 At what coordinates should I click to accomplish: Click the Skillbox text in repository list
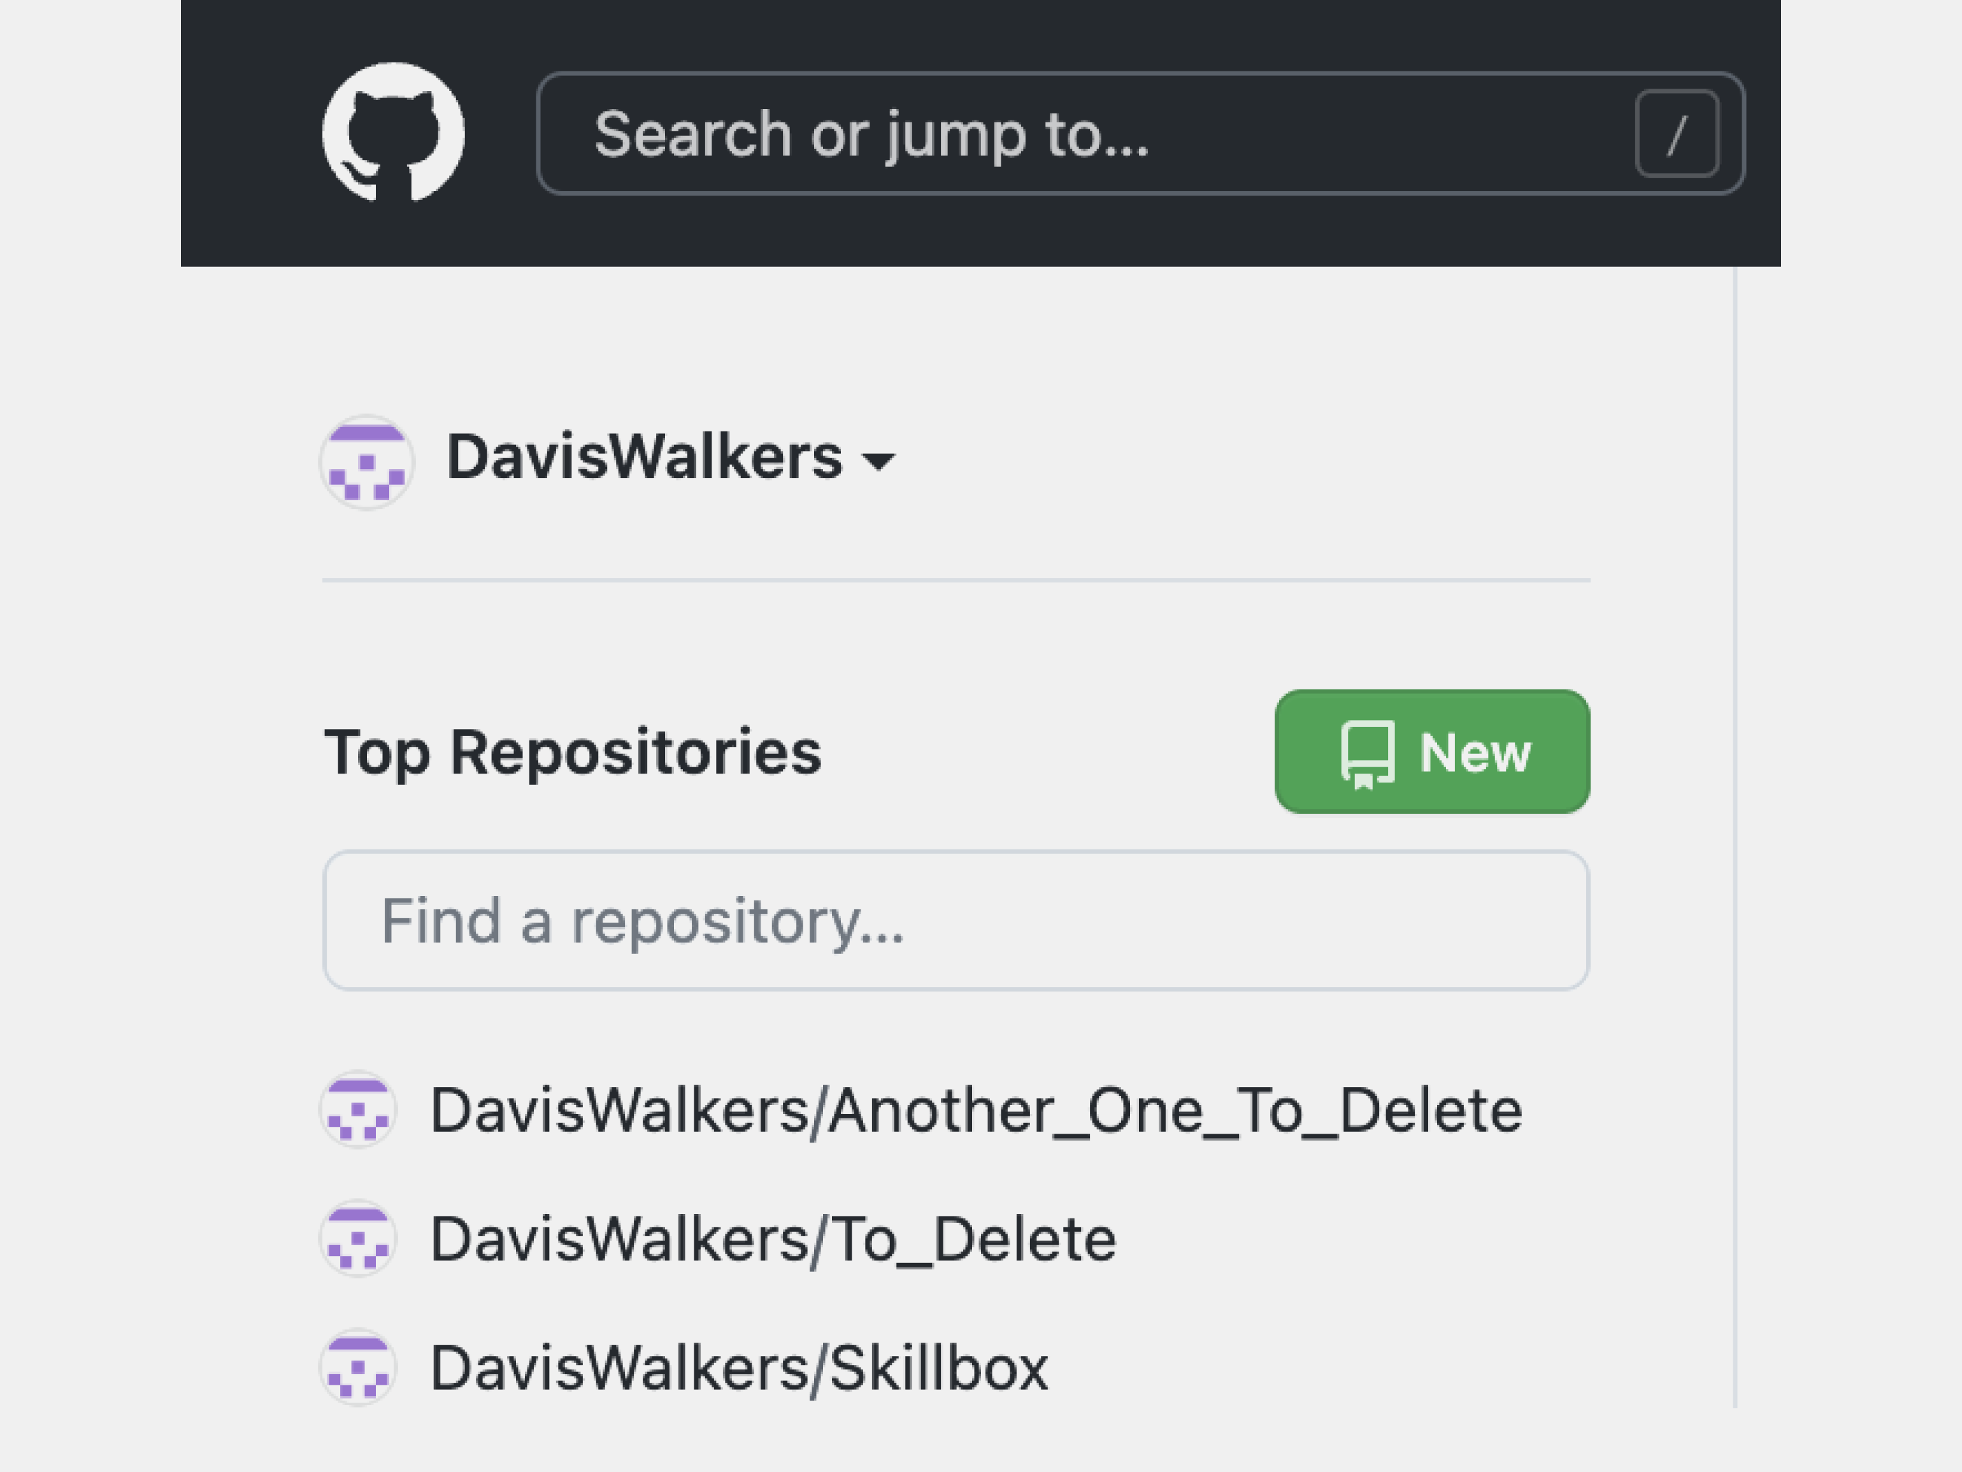pyautogui.click(x=938, y=1367)
